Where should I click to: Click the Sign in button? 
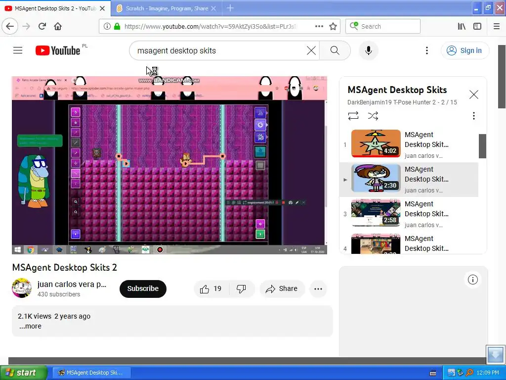coord(464,50)
